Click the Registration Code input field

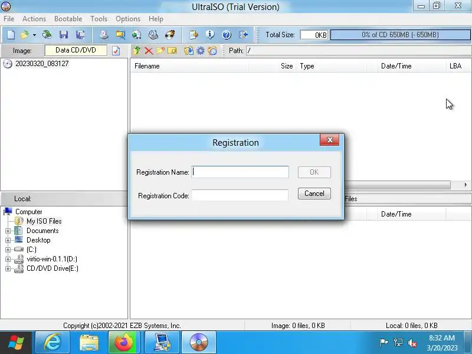point(240,195)
